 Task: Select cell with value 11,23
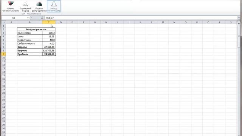[49, 36]
